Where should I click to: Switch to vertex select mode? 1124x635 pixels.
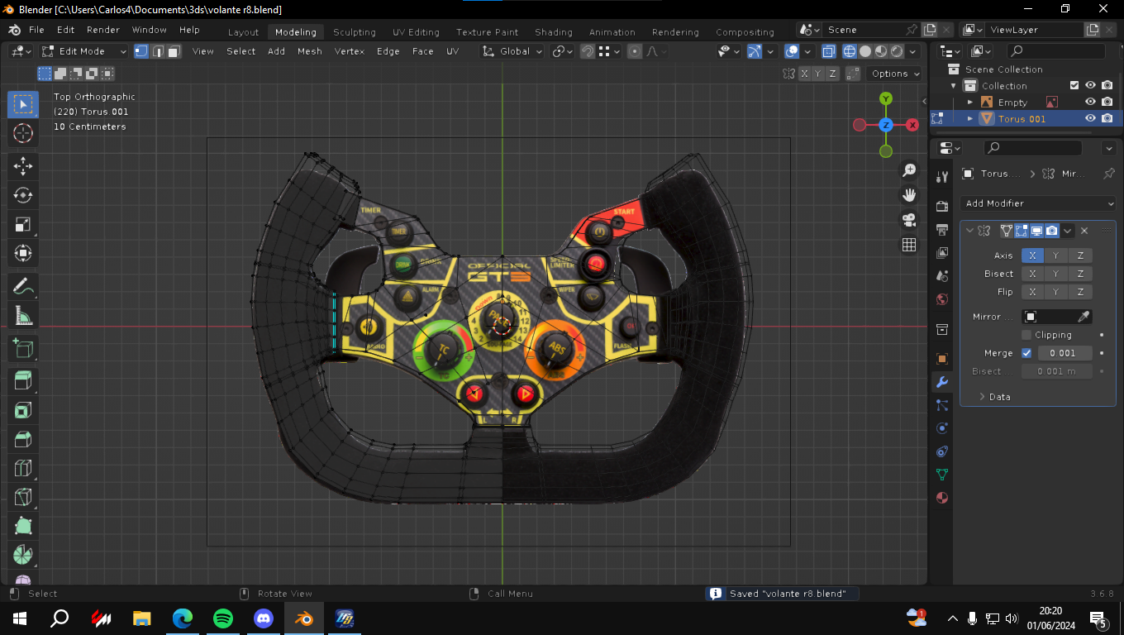click(141, 51)
